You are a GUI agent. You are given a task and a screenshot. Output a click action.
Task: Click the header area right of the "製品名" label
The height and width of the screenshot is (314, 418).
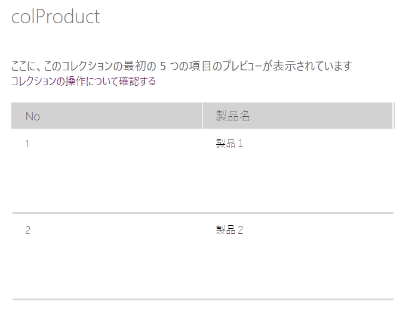[322, 116]
